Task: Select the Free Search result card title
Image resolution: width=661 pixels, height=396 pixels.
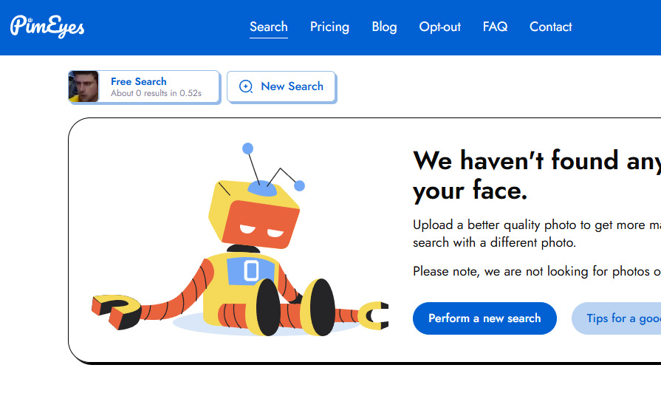Action: click(139, 81)
